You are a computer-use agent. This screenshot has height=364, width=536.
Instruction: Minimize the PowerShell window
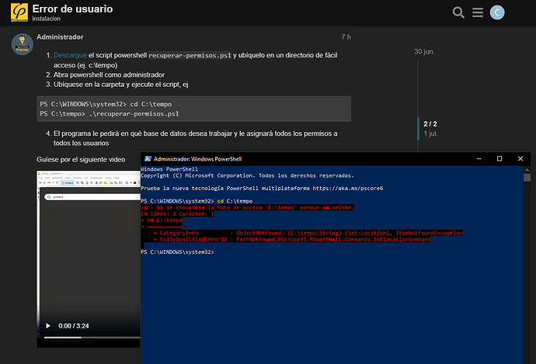point(479,159)
